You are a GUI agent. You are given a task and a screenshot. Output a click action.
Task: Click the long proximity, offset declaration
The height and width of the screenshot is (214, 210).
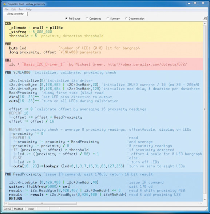(33, 52)
